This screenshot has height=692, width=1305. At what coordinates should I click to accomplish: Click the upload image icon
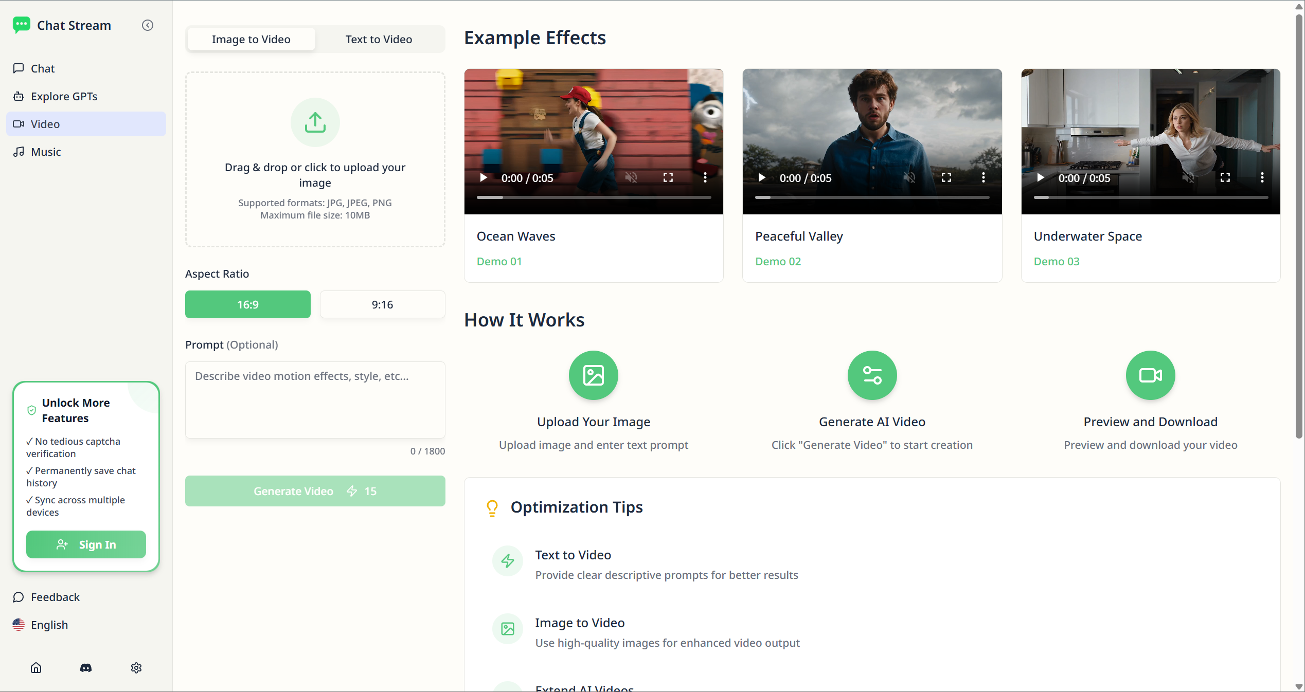pyautogui.click(x=315, y=122)
